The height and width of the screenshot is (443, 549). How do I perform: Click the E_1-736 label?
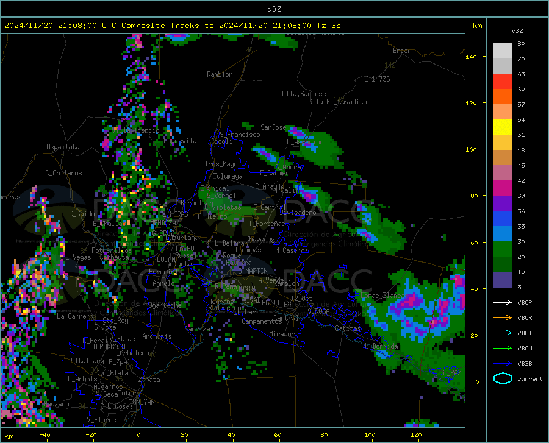377,79
